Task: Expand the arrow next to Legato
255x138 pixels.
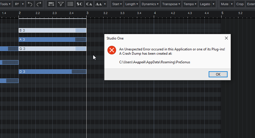Action: coord(214,4)
